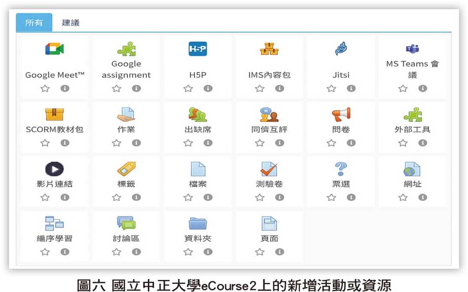The image size is (468, 292).
Task: Open the 同儕互評 text label
Action: click(x=269, y=129)
